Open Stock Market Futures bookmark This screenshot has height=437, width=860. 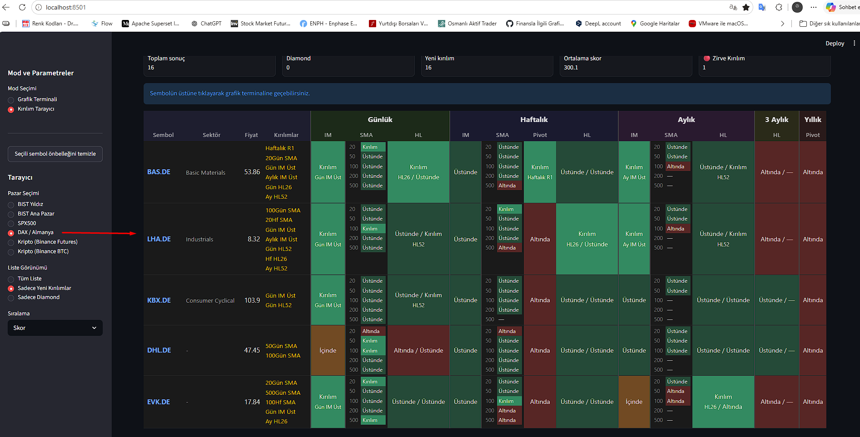(261, 24)
